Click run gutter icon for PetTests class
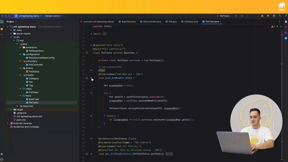Image resolution: width=288 pixels, height=162 pixels. pos(87,53)
